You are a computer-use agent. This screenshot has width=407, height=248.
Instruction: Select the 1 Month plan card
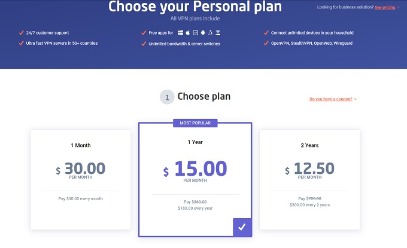click(x=80, y=179)
